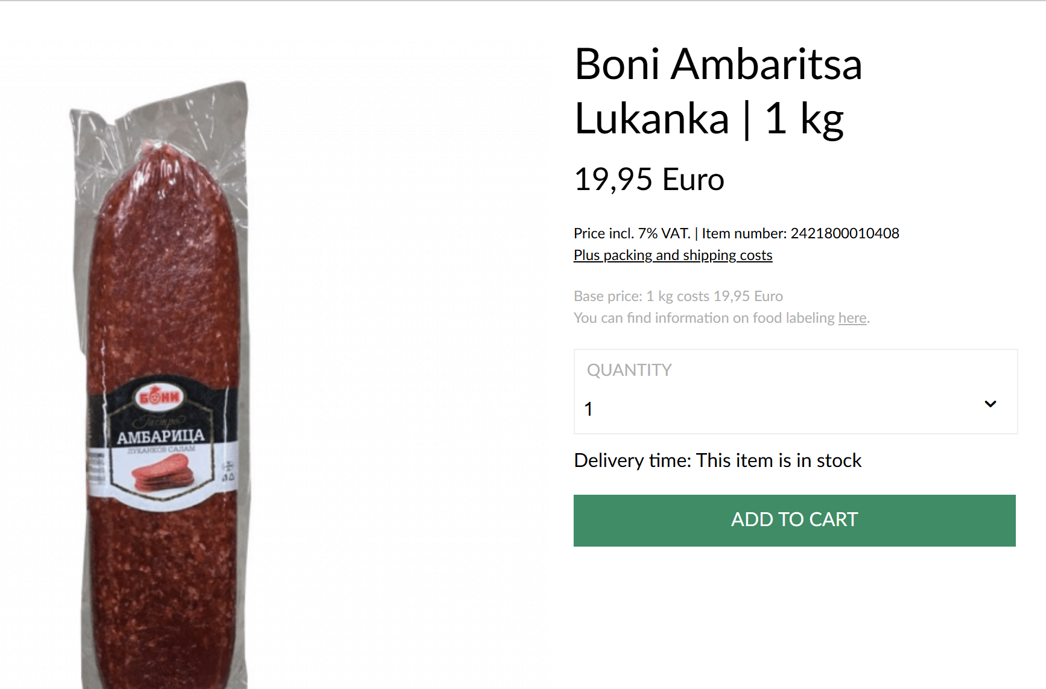Click the 19,95 Euro price
Image resolution: width=1046 pixels, height=689 pixels.
click(x=649, y=179)
